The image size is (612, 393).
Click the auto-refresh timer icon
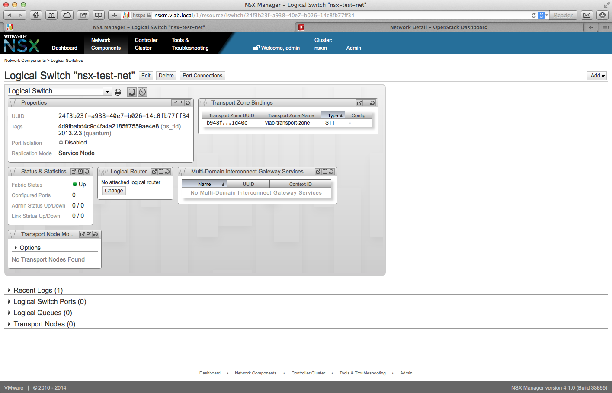142,92
